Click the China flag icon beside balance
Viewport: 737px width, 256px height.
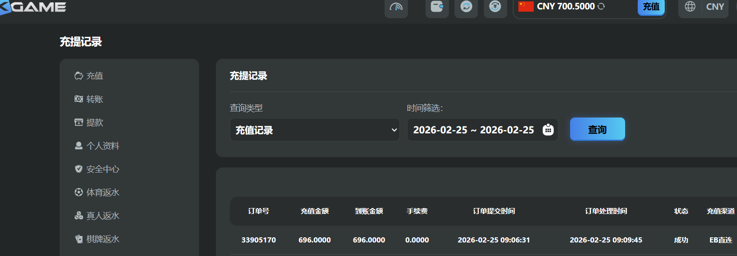tap(526, 7)
